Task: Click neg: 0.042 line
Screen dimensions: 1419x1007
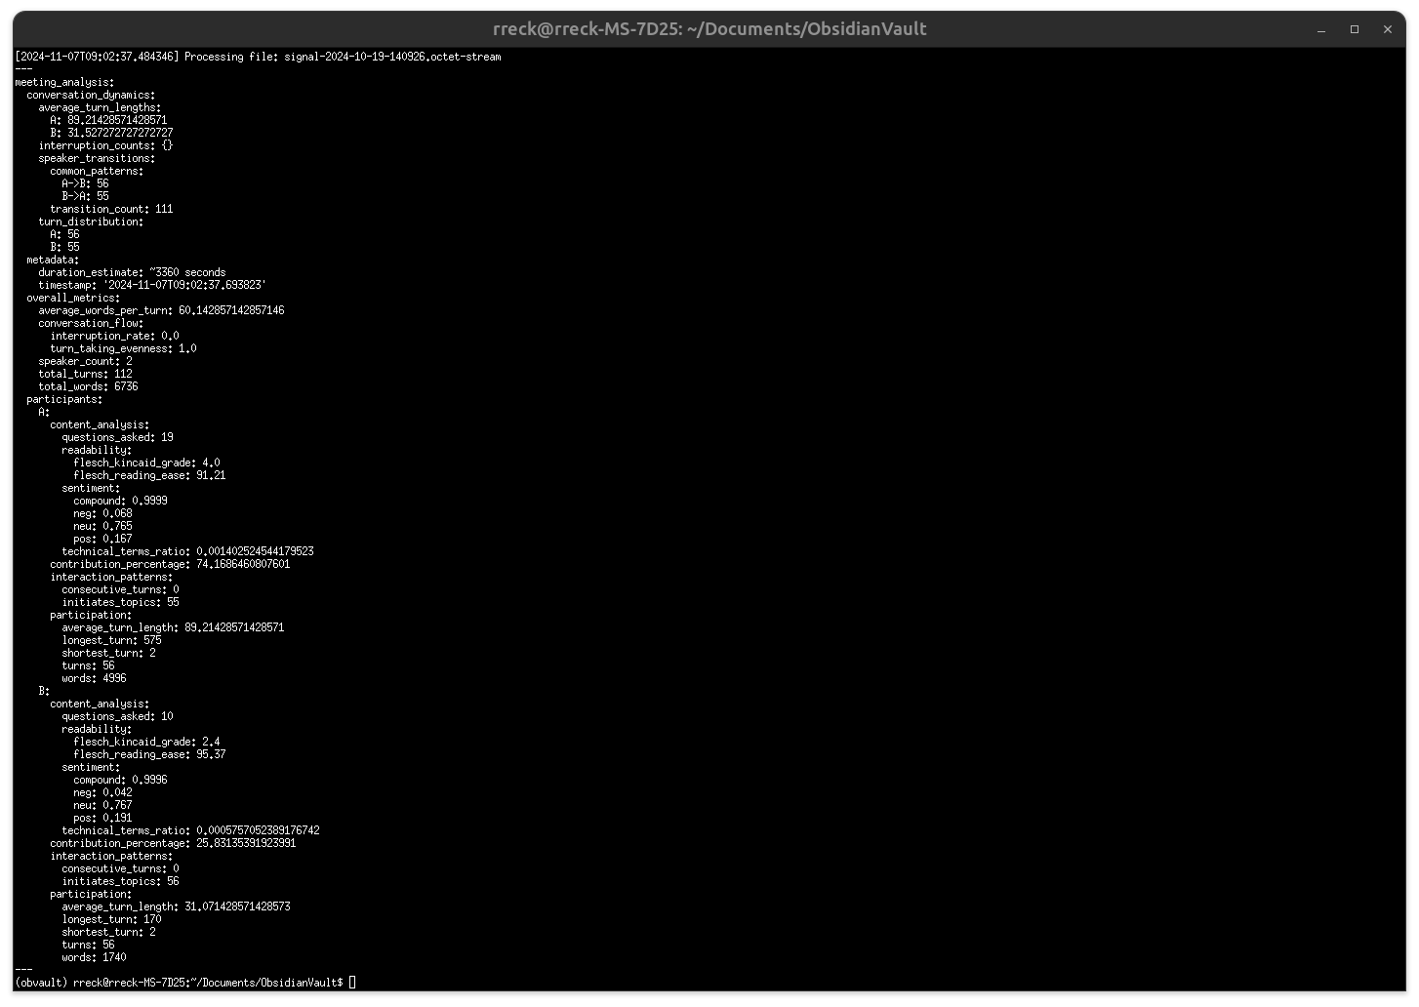Action: pyautogui.click(x=102, y=792)
